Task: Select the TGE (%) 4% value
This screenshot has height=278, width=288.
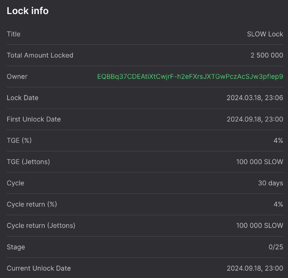Action: click(278, 140)
